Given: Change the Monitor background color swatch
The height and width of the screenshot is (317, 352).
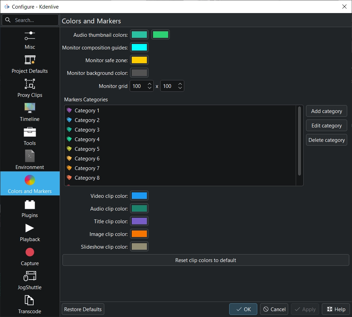Looking at the screenshot, I should pos(139,73).
